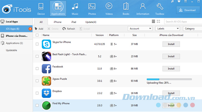The image size is (202, 112).
Task: Click the Find My iPhone app icon
Action: point(46,105)
